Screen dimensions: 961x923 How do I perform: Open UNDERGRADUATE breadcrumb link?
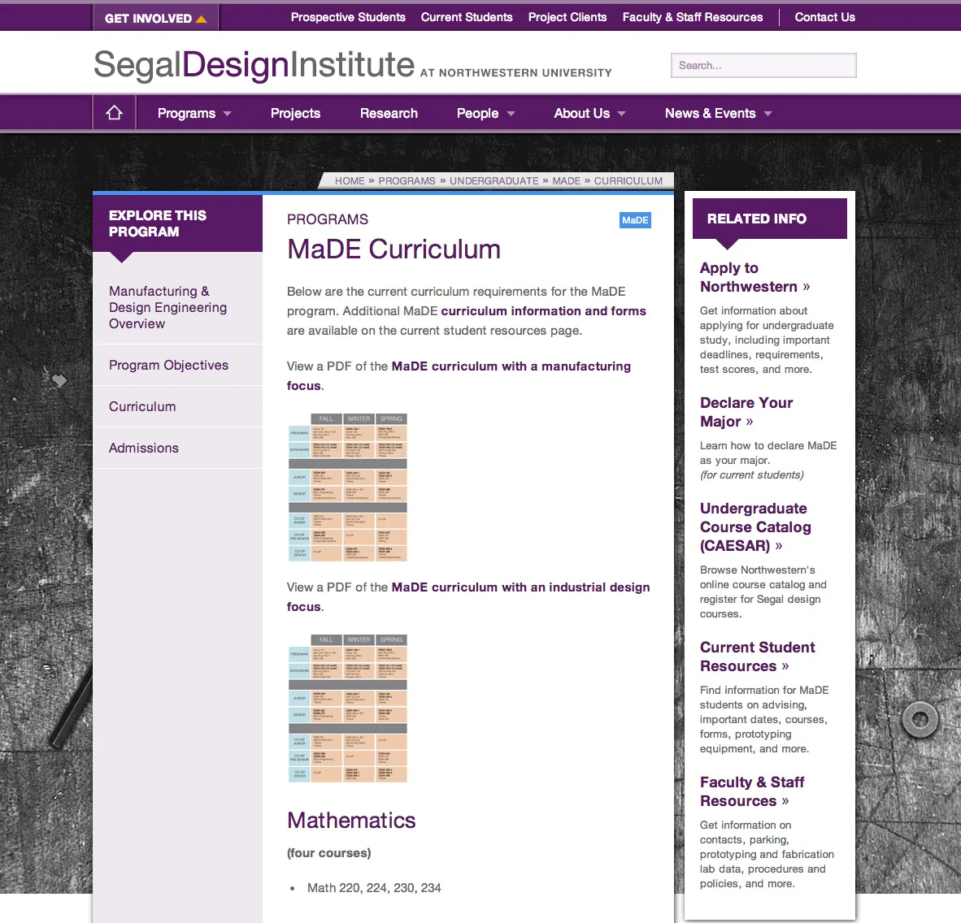click(494, 180)
